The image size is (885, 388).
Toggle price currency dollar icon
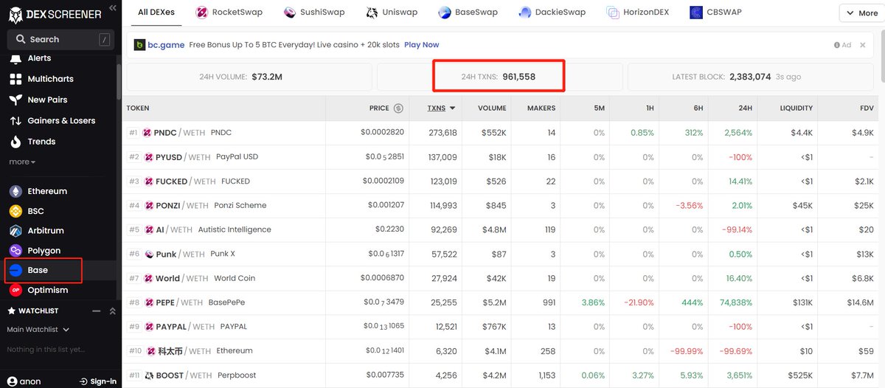click(x=398, y=108)
